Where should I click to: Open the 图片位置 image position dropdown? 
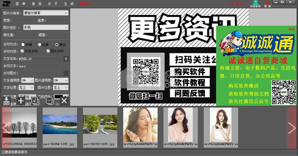pyautogui.click(x=61, y=88)
